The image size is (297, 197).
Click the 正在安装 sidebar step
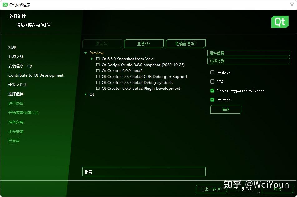tap(16, 132)
